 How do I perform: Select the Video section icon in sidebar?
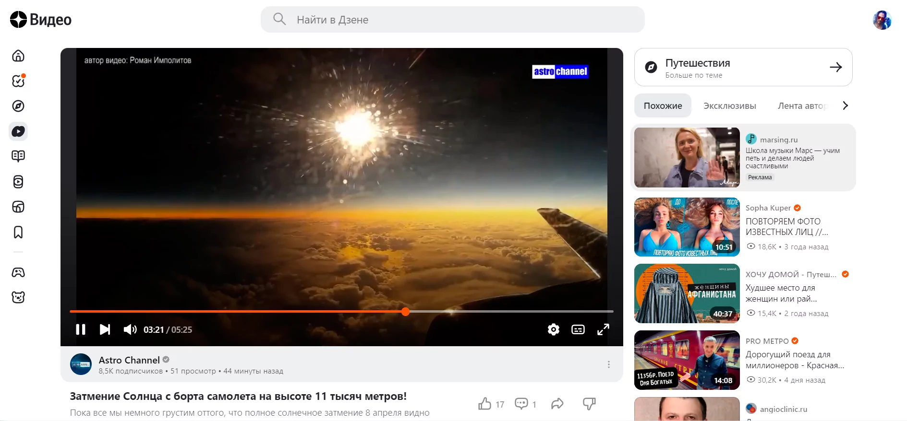pos(18,131)
